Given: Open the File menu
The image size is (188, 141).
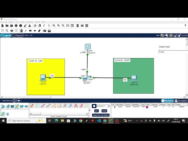Looking at the screenshot, I should tap(2, 22).
